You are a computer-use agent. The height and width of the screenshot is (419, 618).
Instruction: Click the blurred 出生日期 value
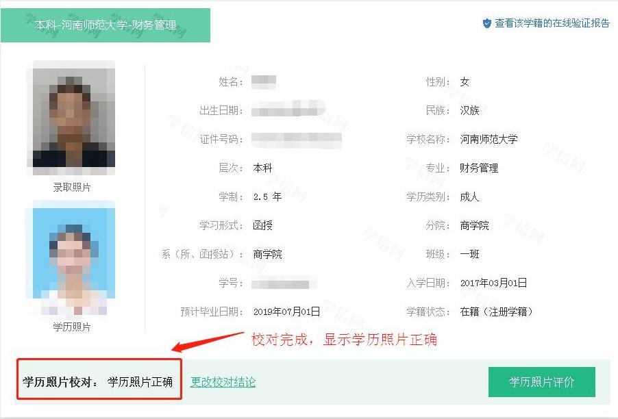[288, 109]
